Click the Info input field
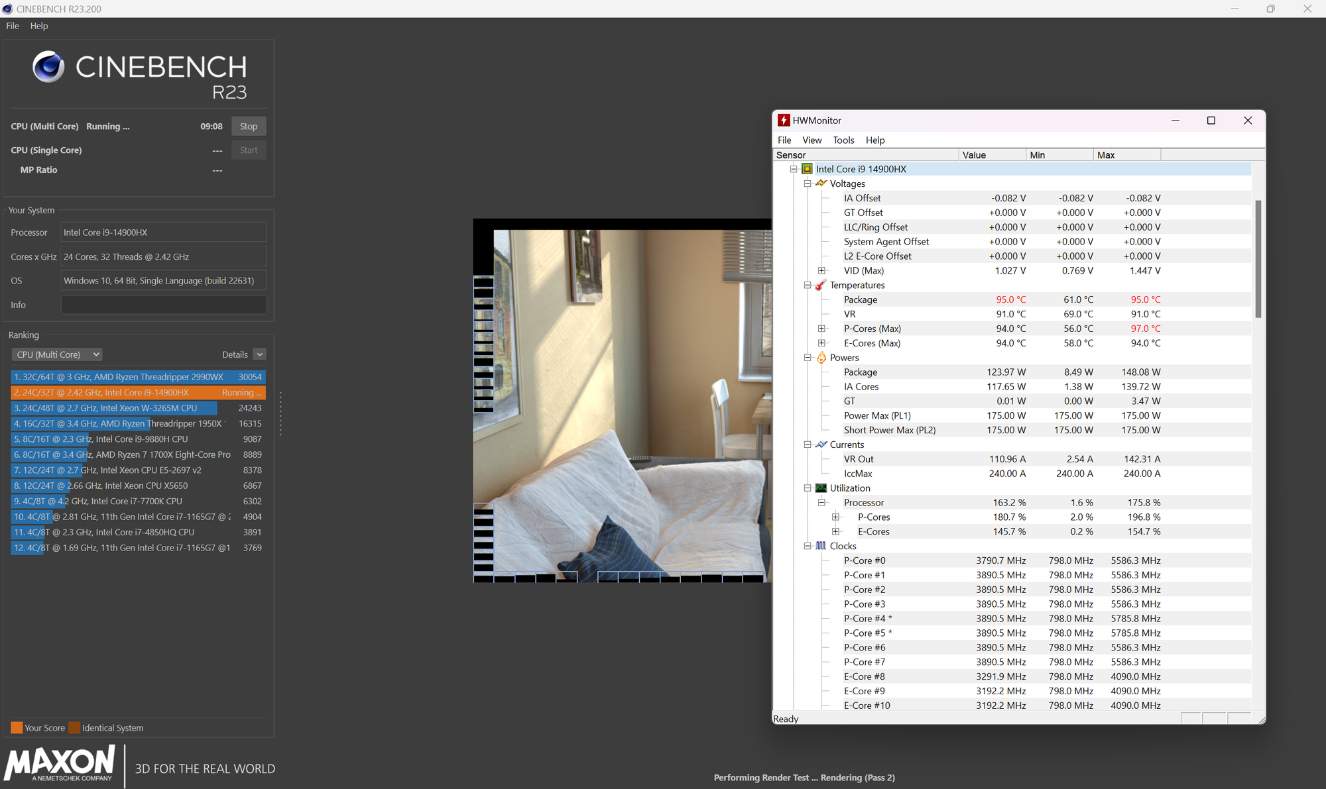This screenshot has height=789, width=1326. coord(164,305)
